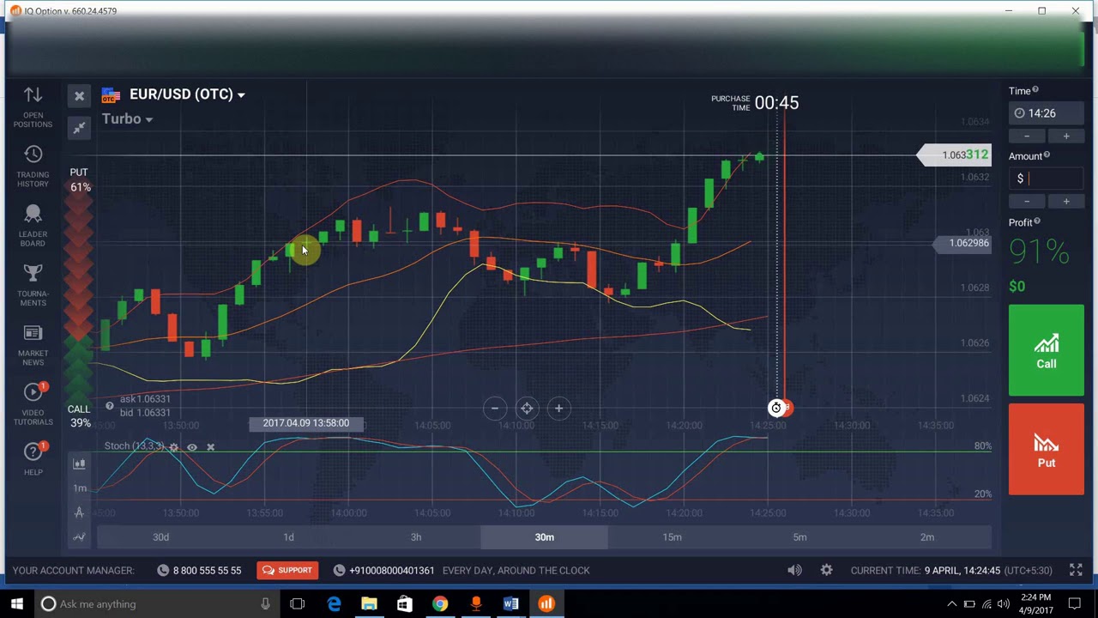Open platform settings gear

826,570
